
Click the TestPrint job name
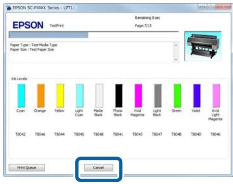coord(57,26)
